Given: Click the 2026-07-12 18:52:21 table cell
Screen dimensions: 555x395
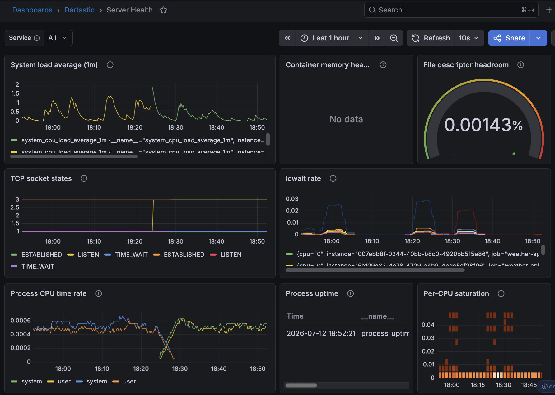Looking at the screenshot, I should (x=321, y=333).
